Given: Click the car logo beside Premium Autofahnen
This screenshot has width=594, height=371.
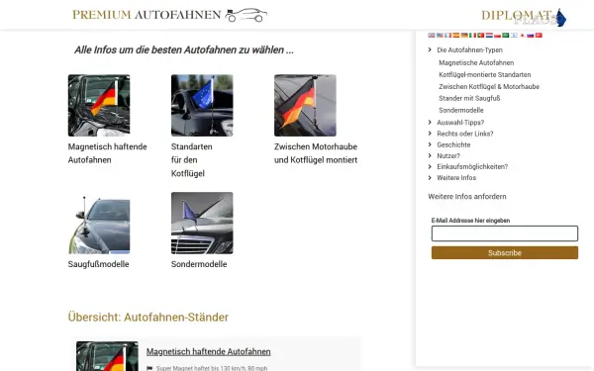Looking at the screenshot, I should pos(247,15).
